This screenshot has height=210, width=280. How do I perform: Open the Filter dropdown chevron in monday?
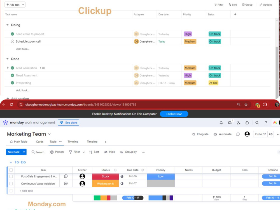(x=84, y=152)
